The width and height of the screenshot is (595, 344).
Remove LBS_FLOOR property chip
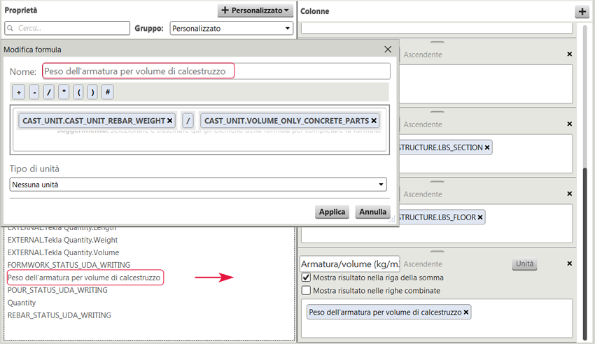coord(480,217)
